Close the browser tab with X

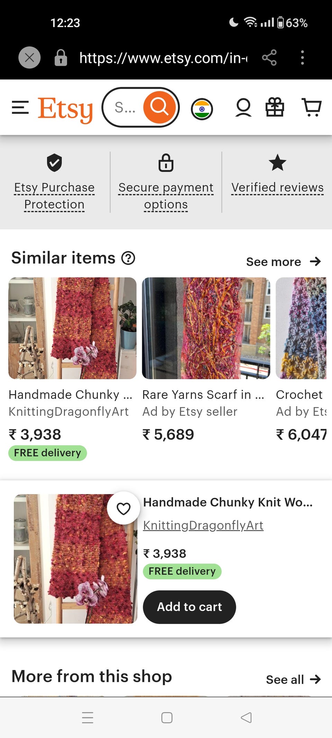29,57
